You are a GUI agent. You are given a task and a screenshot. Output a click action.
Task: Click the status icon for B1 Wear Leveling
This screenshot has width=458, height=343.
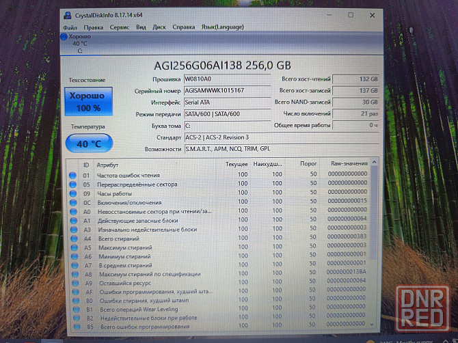point(77,310)
